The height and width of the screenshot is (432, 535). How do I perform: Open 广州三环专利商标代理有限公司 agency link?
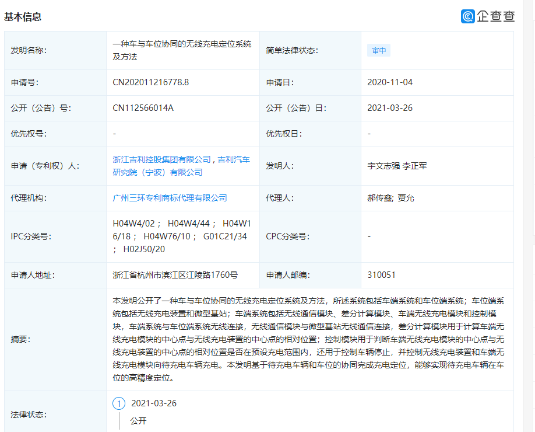[x=170, y=198]
